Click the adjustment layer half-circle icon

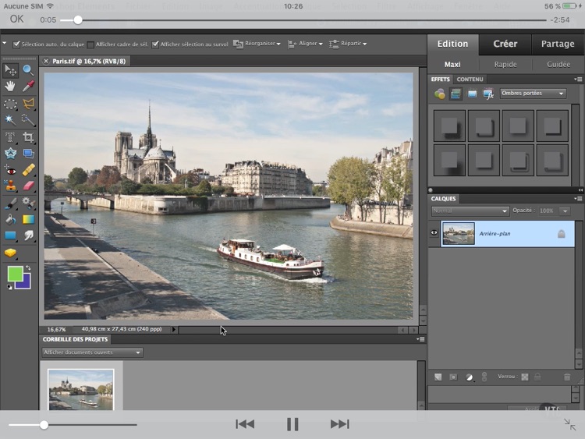[470, 377]
